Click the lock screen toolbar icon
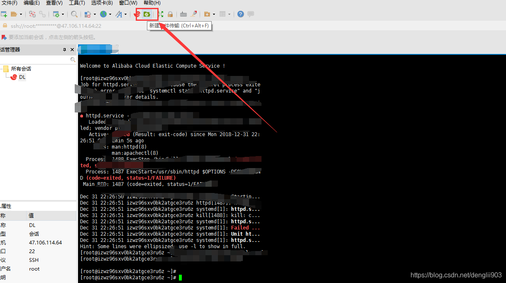The width and height of the screenshot is (506, 283). click(170, 14)
